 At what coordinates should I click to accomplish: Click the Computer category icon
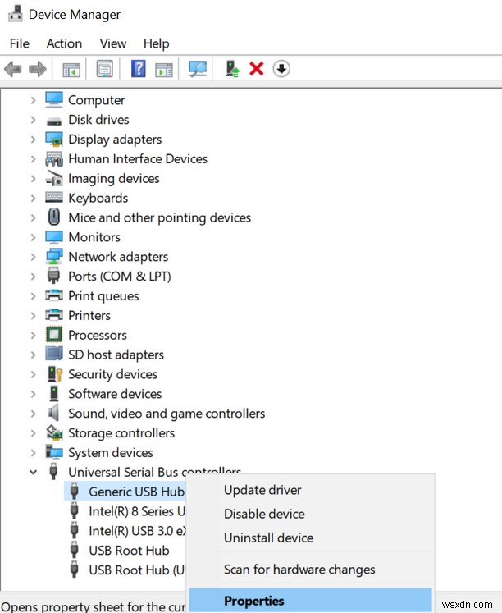click(x=54, y=99)
